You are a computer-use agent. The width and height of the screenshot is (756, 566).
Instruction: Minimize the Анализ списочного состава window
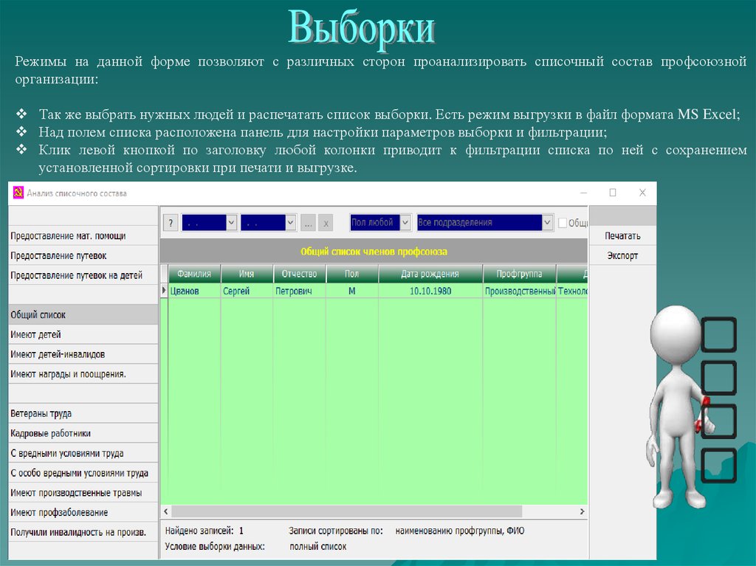click(x=583, y=193)
